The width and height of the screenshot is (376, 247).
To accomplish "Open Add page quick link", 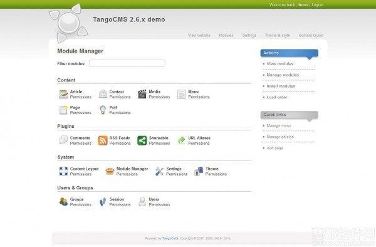I will pos(274,148).
